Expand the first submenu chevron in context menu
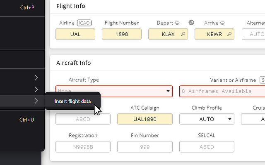 pyautogui.click(x=36, y=78)
